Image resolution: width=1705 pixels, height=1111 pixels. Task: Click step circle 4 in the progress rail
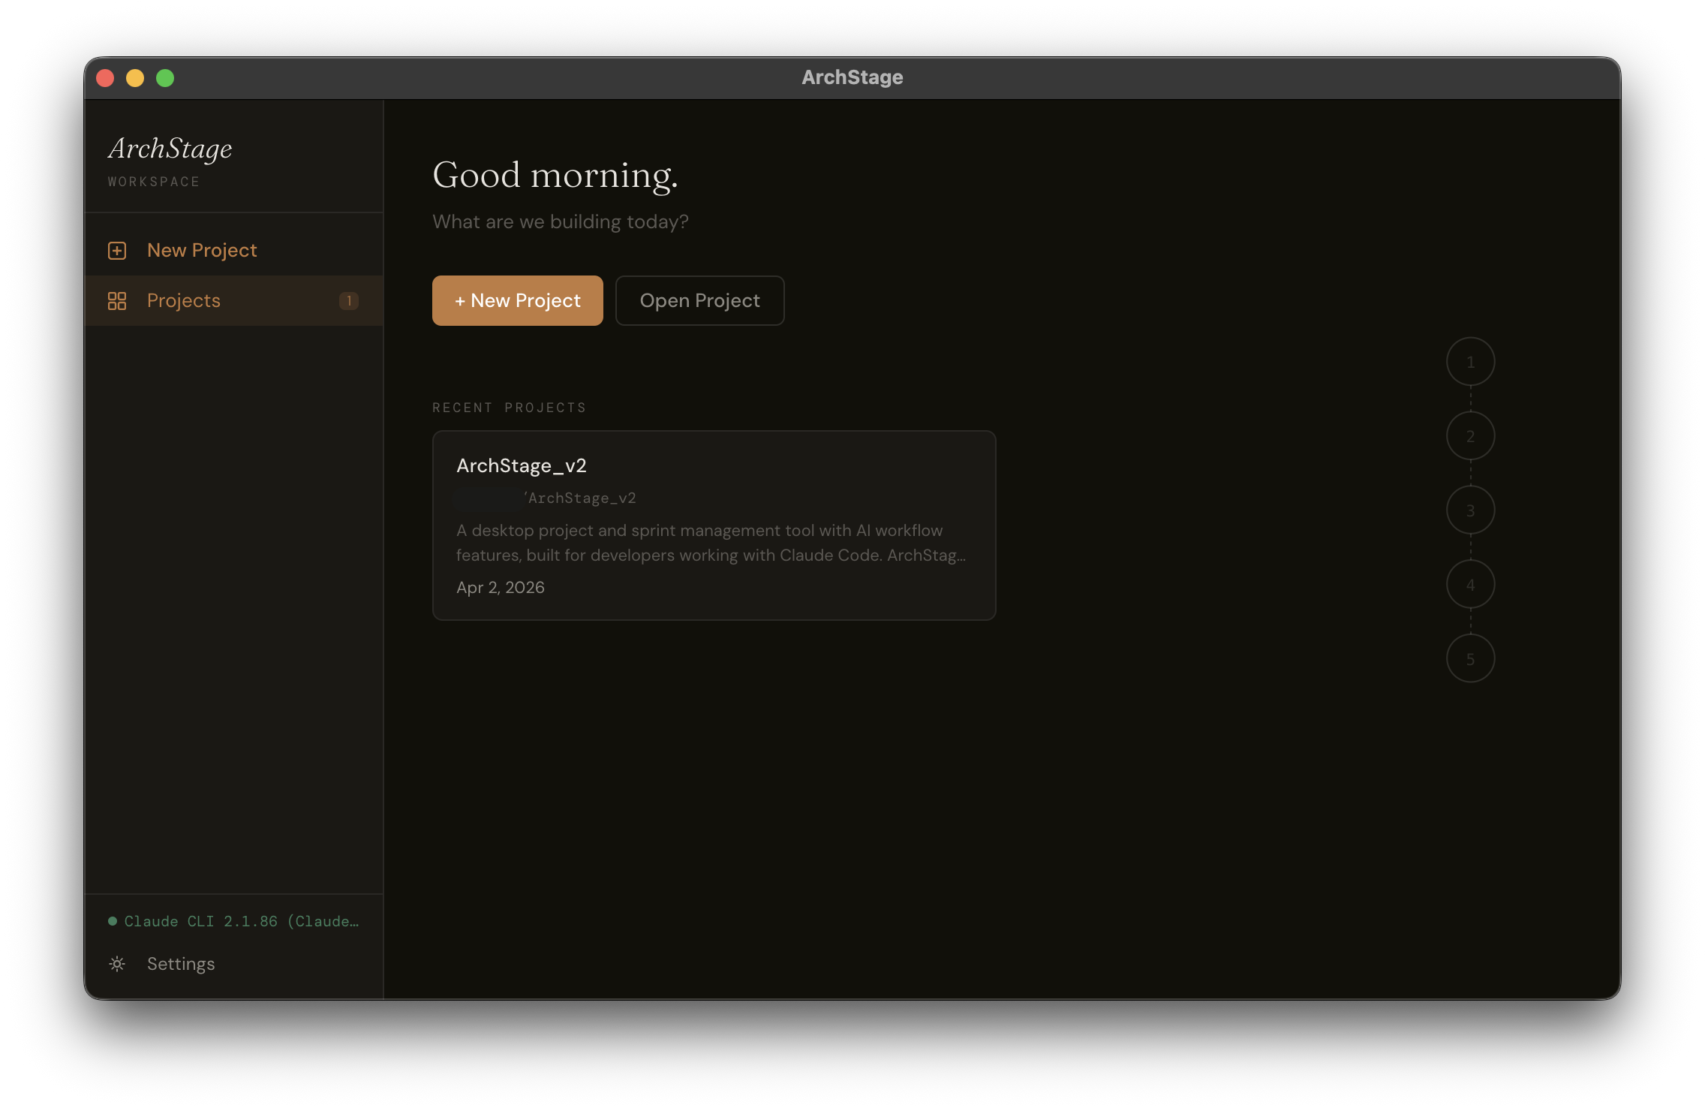pyautogui.click(x=1470, y=584)
